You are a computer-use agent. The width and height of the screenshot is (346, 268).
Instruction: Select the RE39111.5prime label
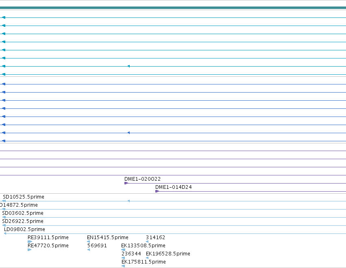[x=48, y=238]
